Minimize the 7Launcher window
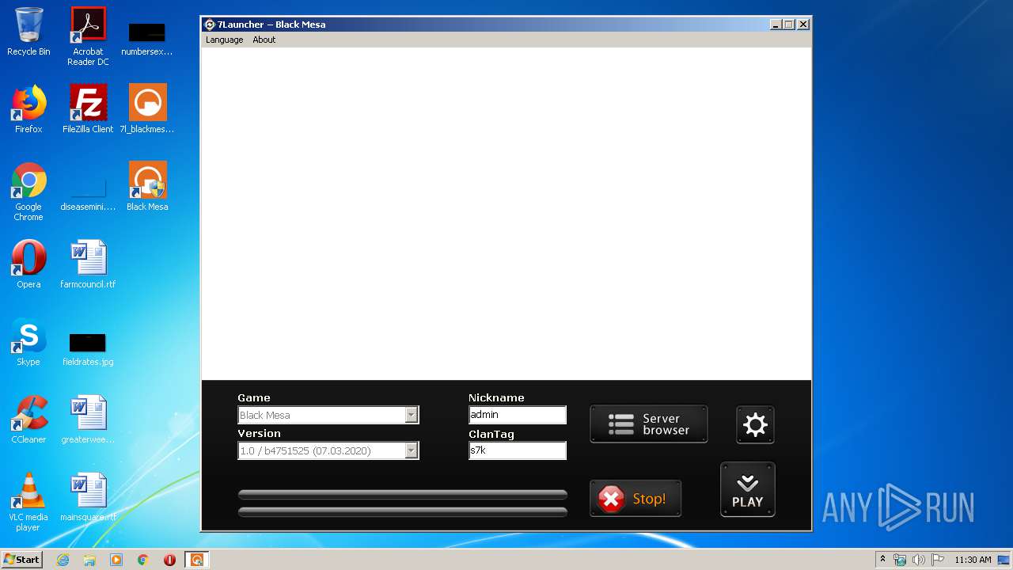 pyautogui.click(x=776, y=25)
